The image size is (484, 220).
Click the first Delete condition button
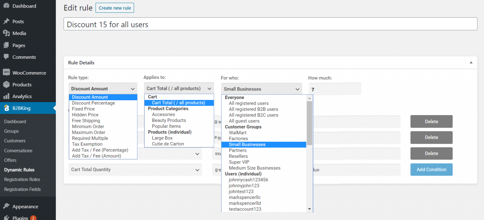[x=431, y=121]
